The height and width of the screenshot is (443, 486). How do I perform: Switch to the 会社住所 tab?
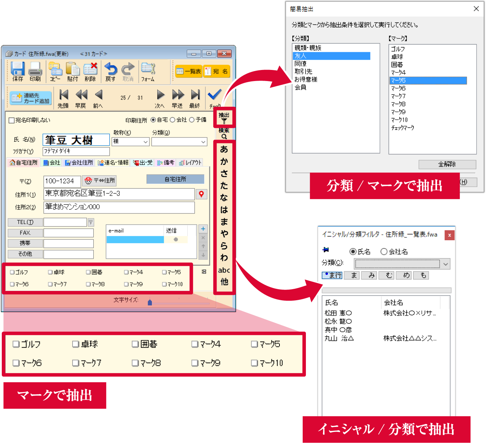coord(79,163)
